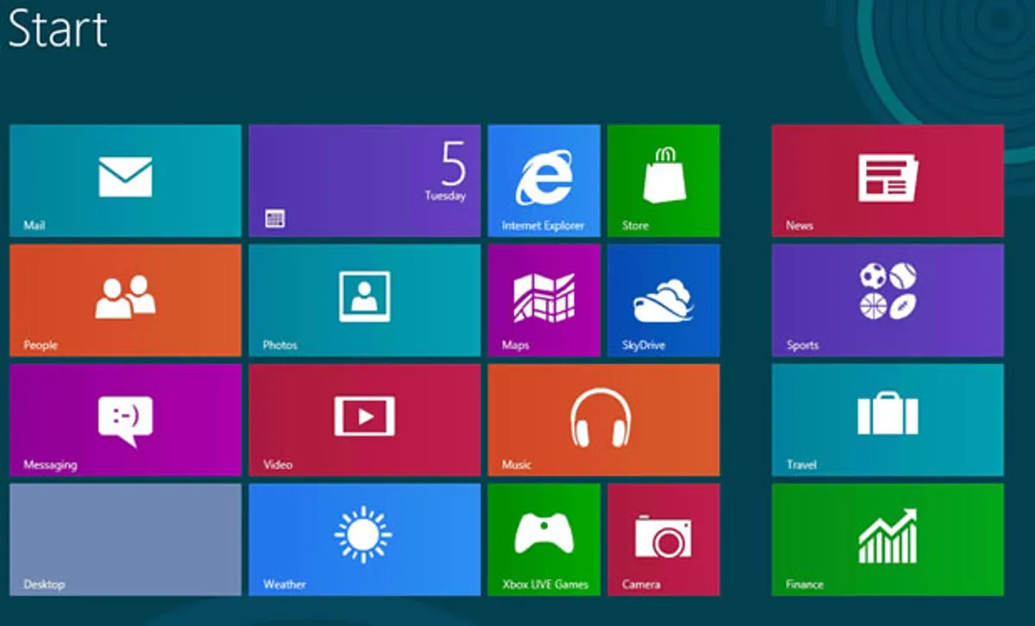Start Xbox LIVE Games
Viewport: 1035px width, 626px height.
click(544, 539)
